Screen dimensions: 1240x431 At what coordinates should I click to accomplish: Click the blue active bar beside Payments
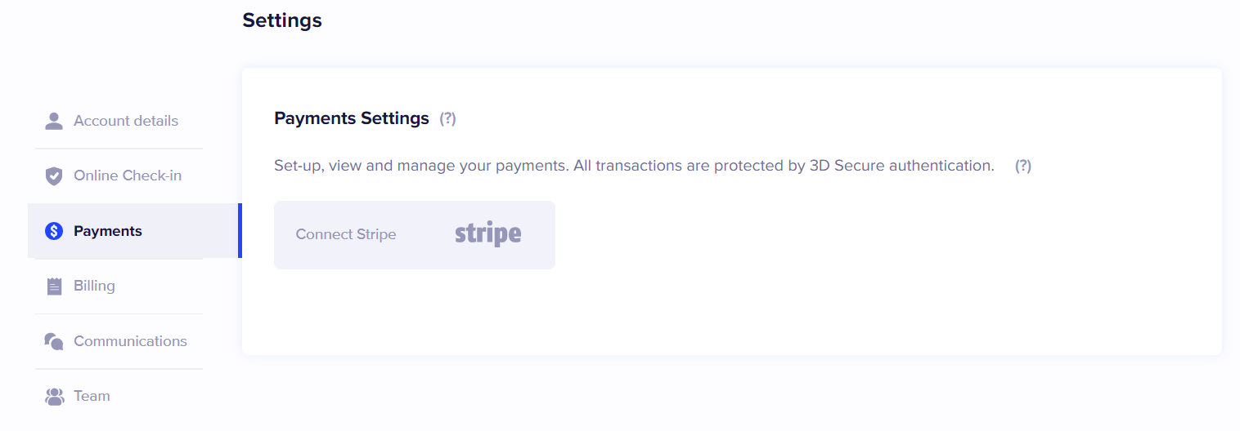240,231
